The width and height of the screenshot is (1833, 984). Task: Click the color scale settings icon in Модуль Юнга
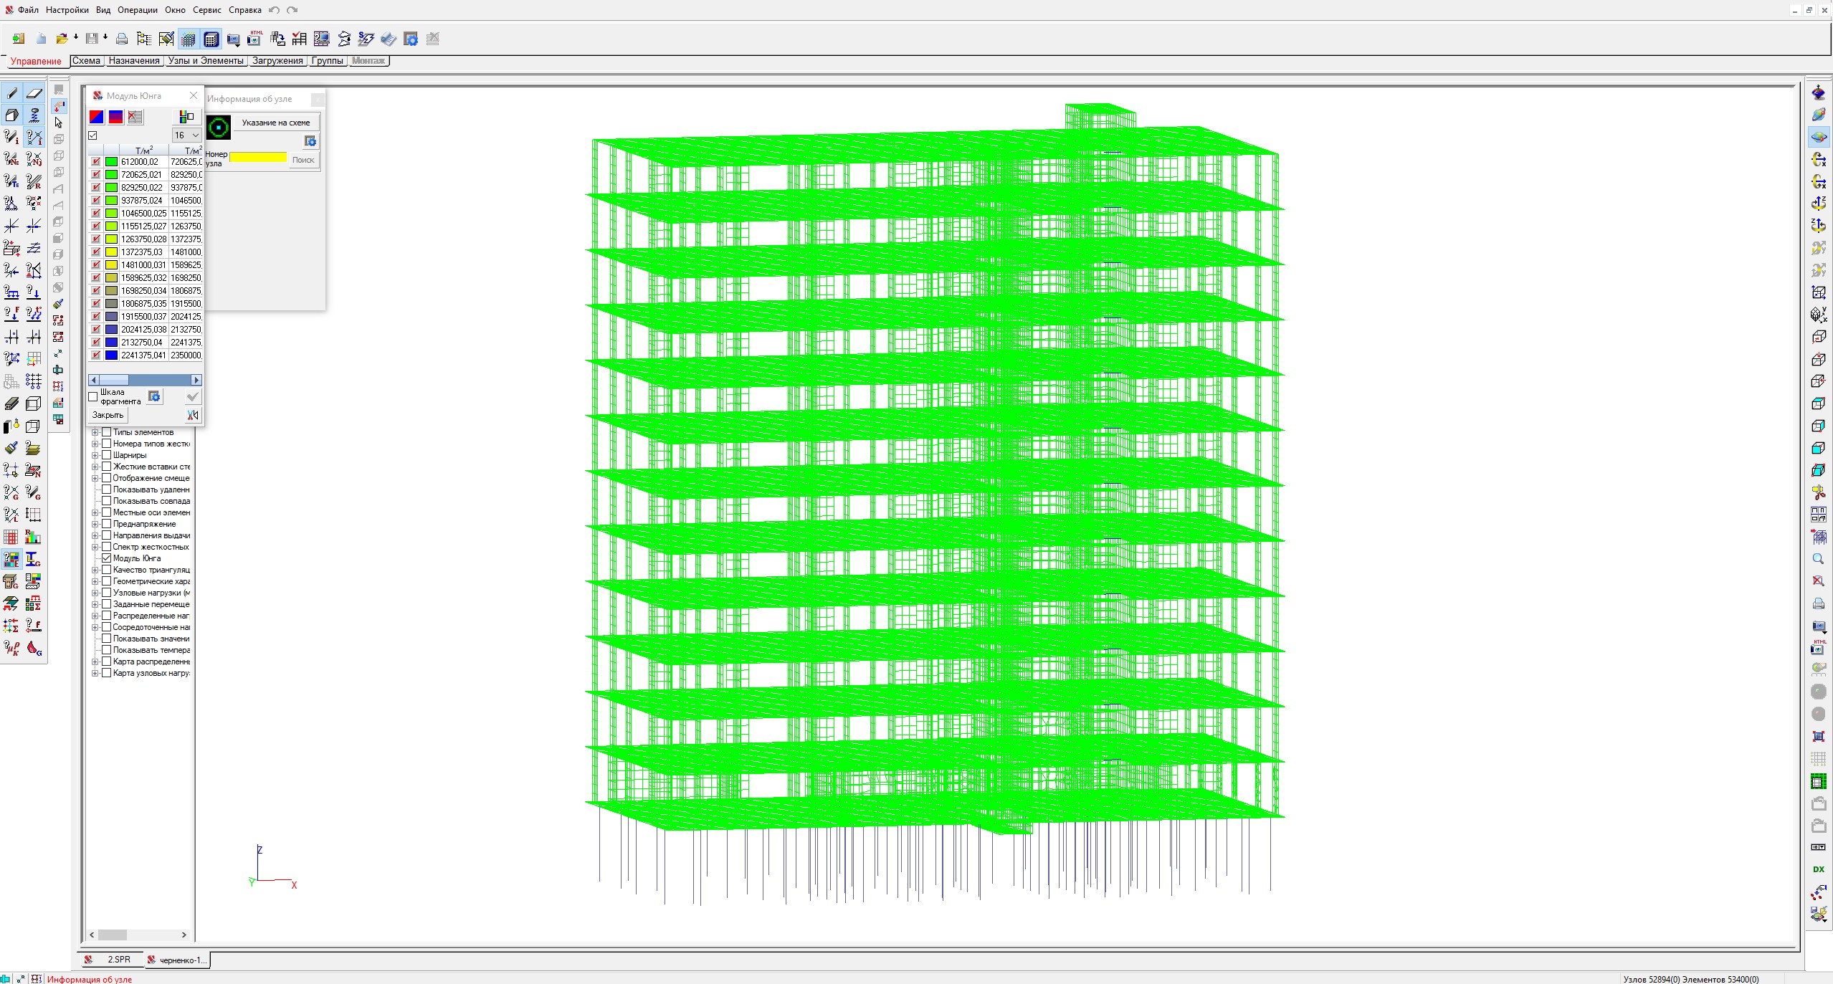(186, 116)
